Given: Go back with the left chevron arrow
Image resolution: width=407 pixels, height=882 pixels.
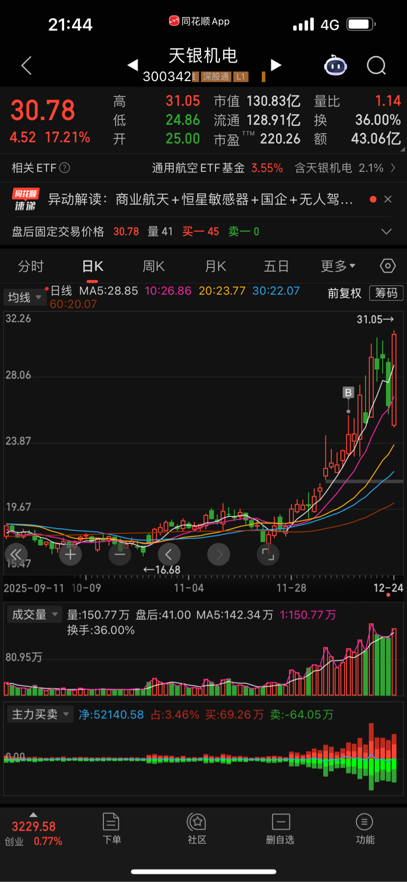Looking at the screenshot, I should pos(26,66).
